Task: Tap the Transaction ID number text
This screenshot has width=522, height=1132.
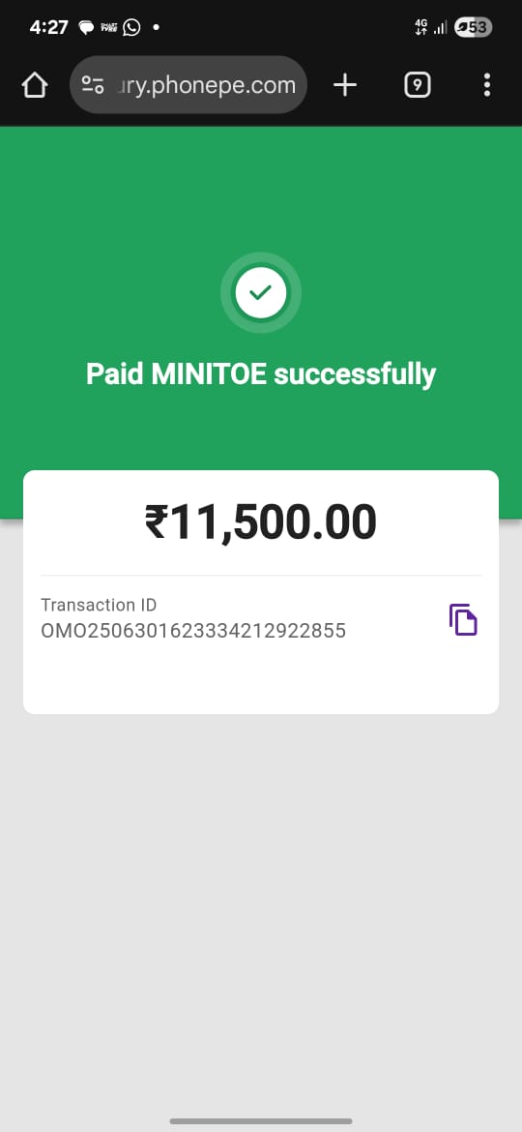Action: (x=193, y=631)
